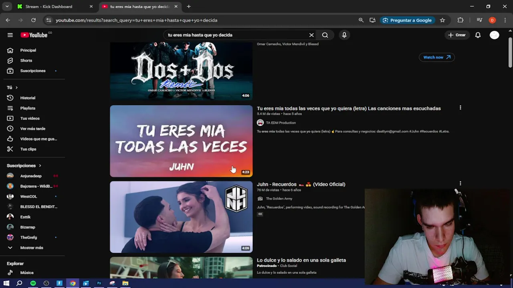Image resolution: width=513 pixels, height=288 pixels.
Task: Open the Bizarrap channel avatar
Action: pos(10,227)
